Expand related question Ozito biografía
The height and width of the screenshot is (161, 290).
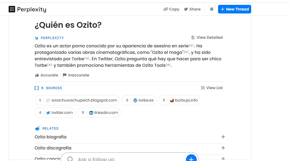click(130, 137)
